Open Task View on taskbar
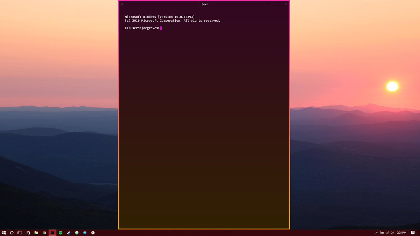The width and height of the screenshot is (420, 236). pyautogui.click(x=20, y=233)
